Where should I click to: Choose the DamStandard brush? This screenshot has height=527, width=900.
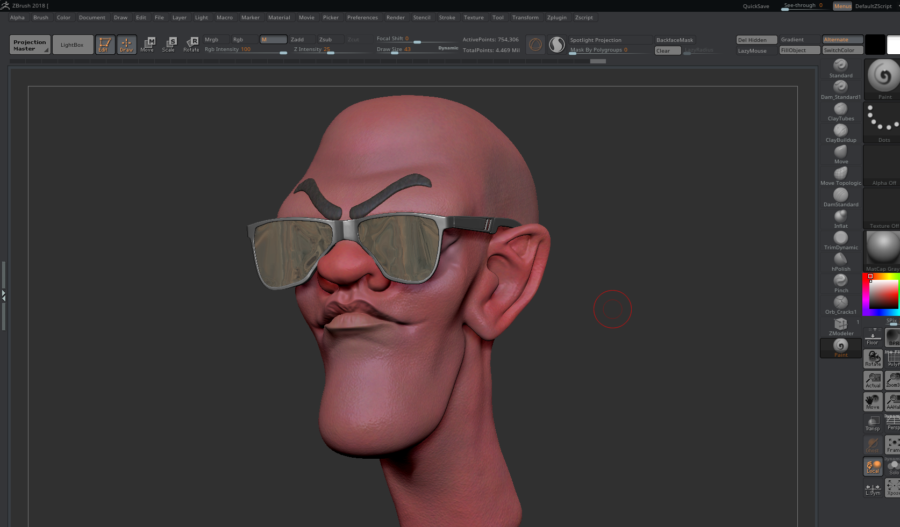tap(841, 198)
